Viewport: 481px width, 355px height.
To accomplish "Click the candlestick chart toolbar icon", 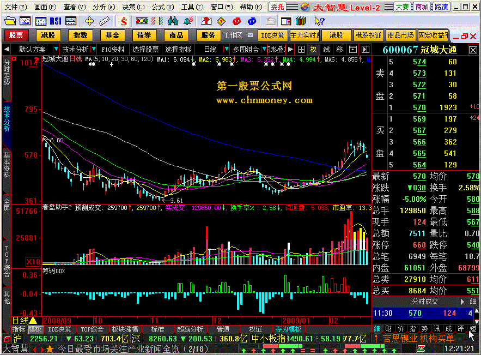I will click(40, 21).
